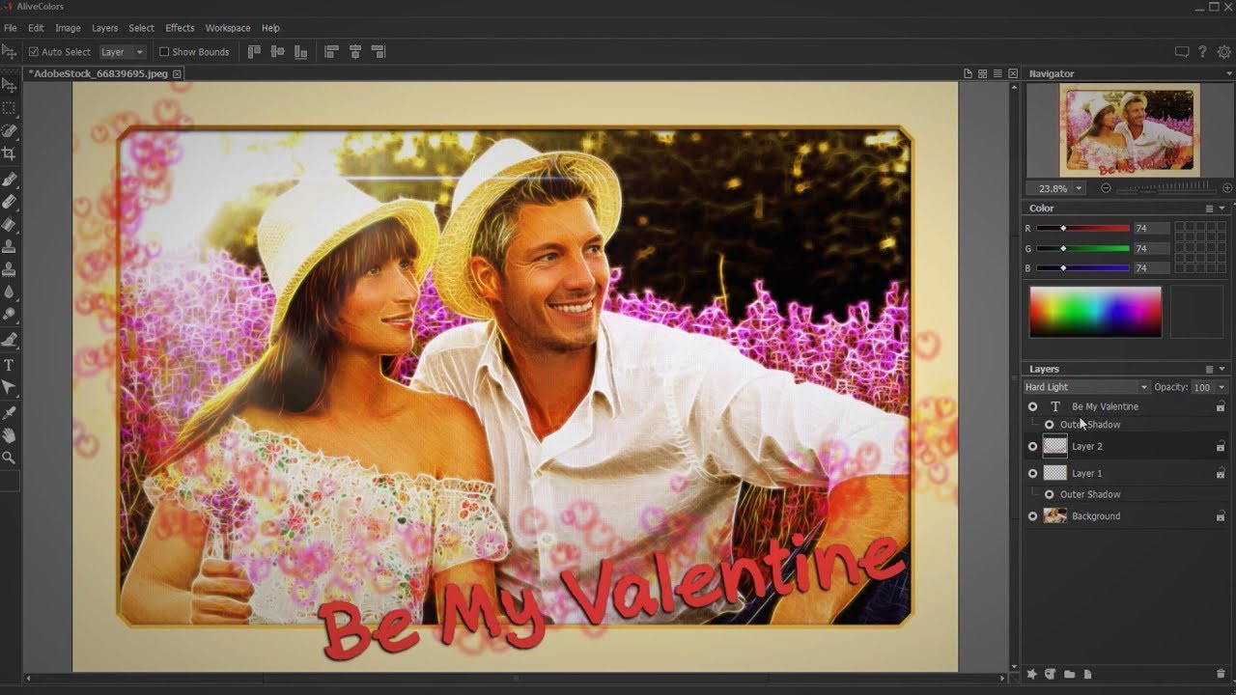This screenshot has width=1236, height=695.
Task: Hide the Background layer
Action: coord(1032,516)
